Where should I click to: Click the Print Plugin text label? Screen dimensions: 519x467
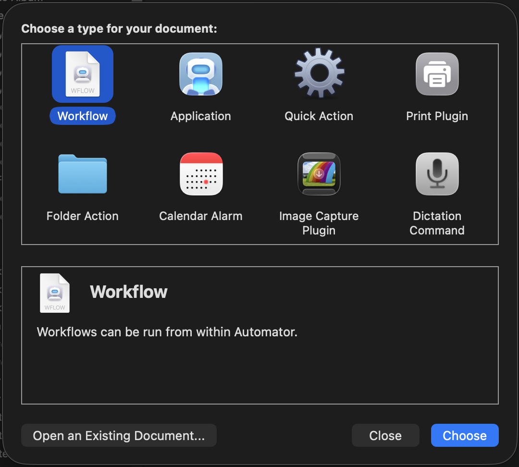pyautogui.click(x=437, y=116)
